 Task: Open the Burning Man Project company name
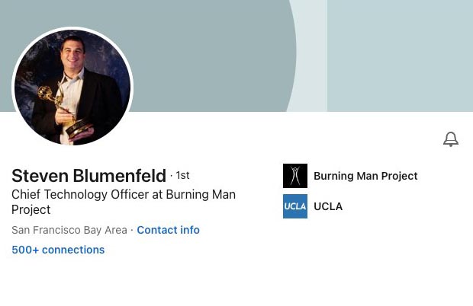(x=365, y=176)
